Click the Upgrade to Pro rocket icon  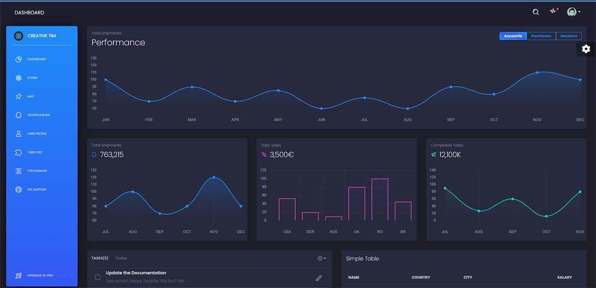(18, 275)
